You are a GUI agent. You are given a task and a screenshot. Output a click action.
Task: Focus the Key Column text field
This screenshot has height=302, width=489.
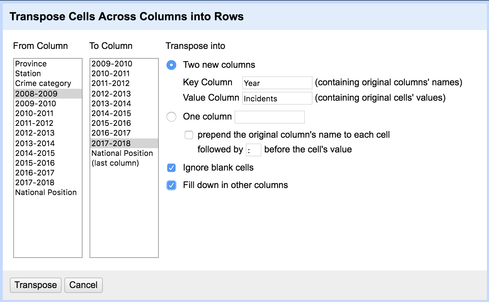click(x=277, y=83)
